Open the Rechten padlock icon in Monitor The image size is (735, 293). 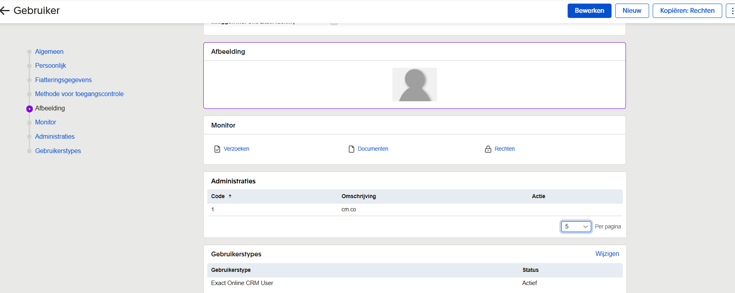coord(488,149)
